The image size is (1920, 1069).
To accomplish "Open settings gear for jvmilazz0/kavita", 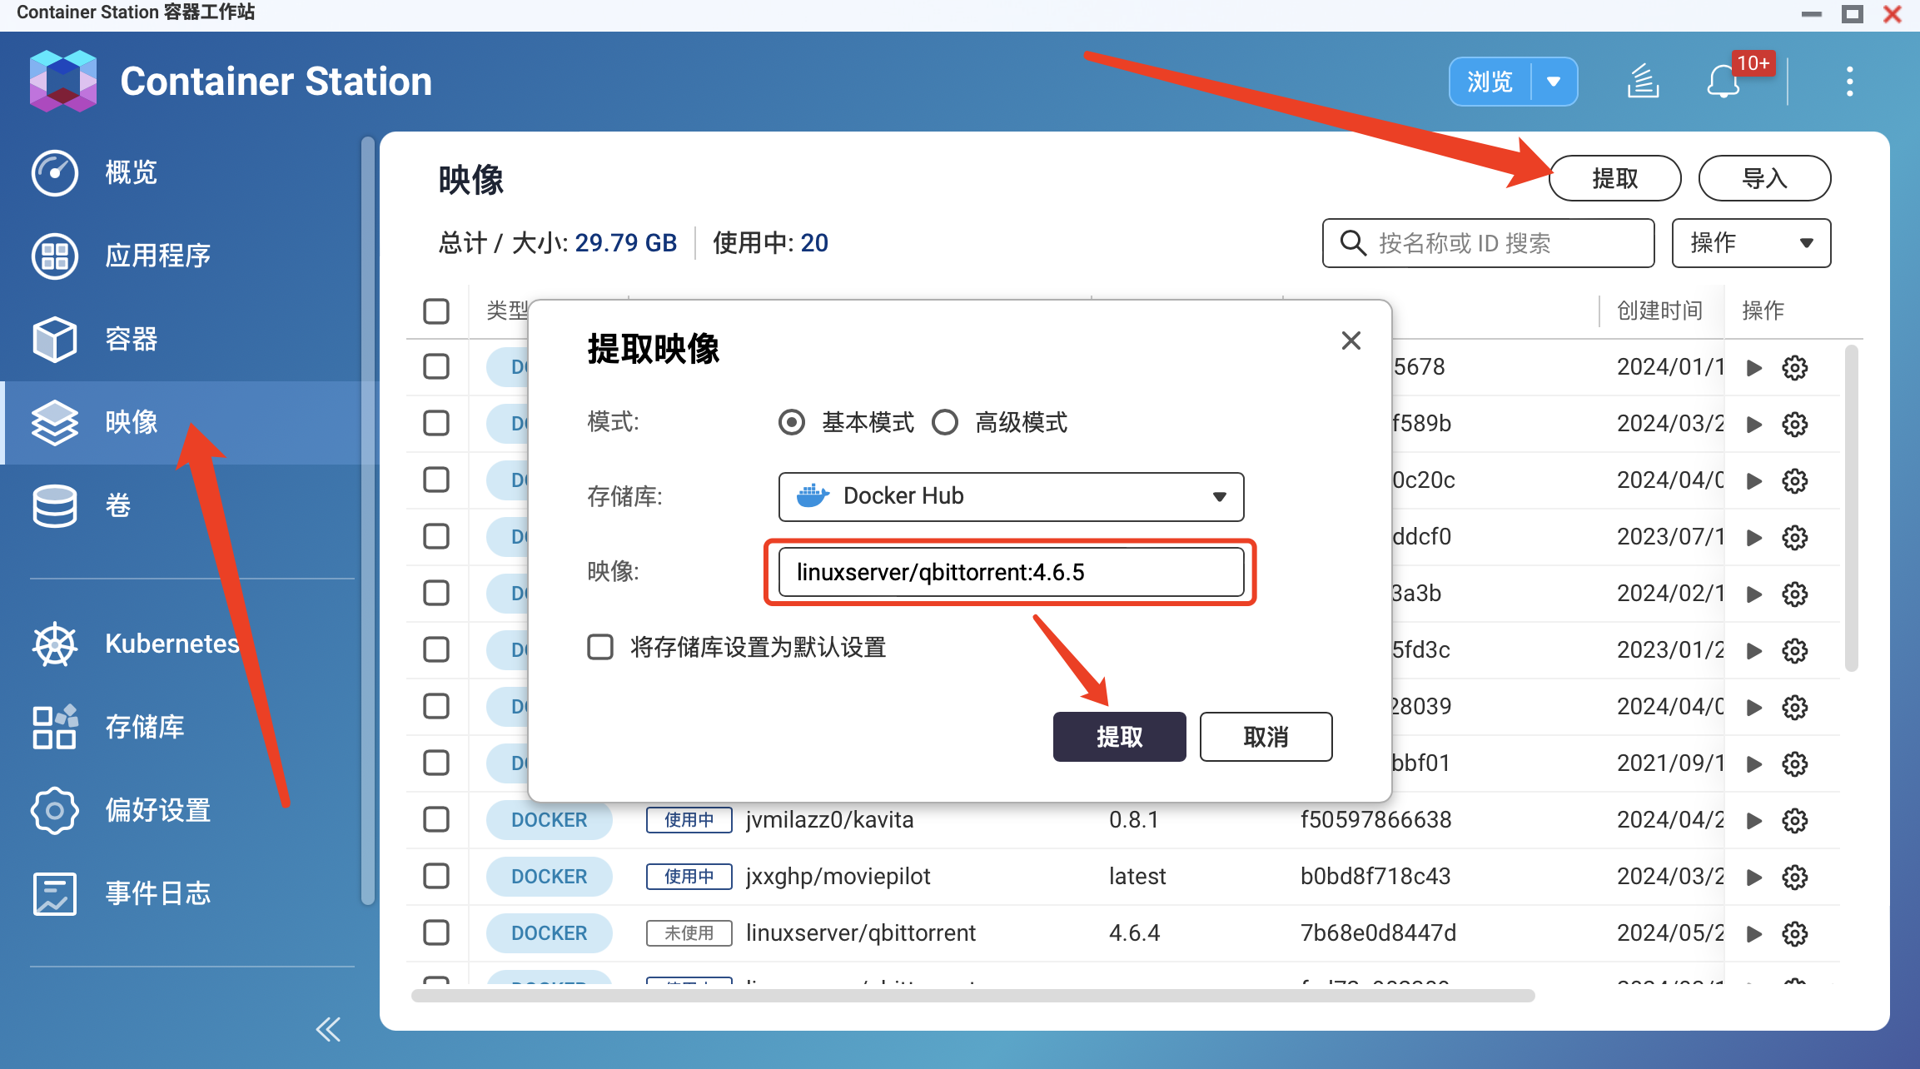I will click(x=1794, y=820).
